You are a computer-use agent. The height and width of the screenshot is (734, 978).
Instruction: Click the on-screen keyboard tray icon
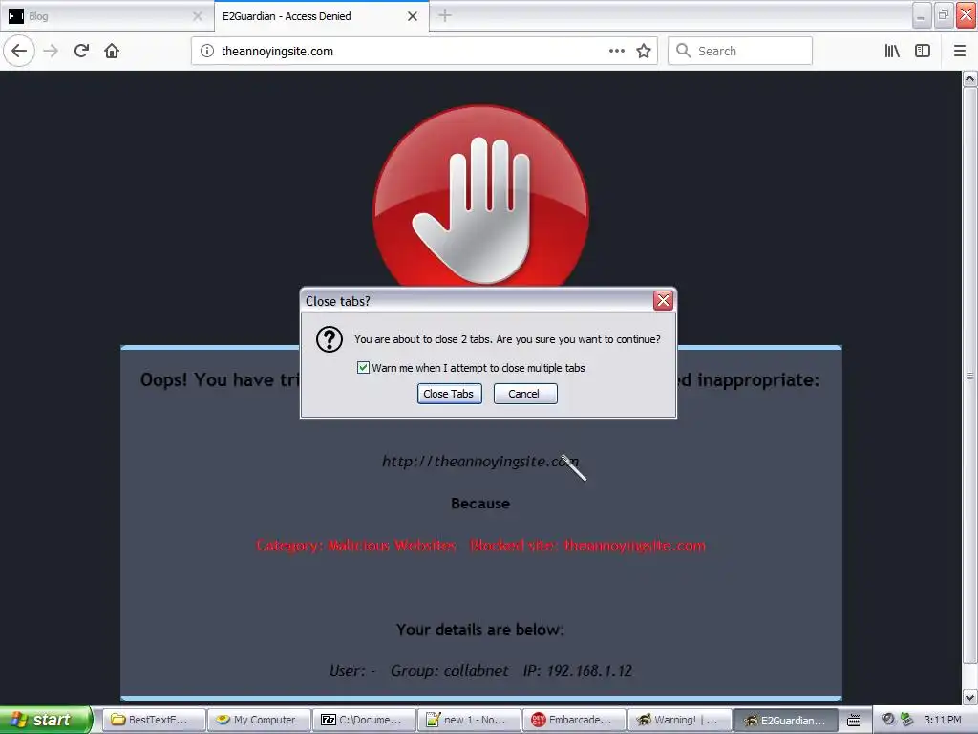click(x=853, y=721)
